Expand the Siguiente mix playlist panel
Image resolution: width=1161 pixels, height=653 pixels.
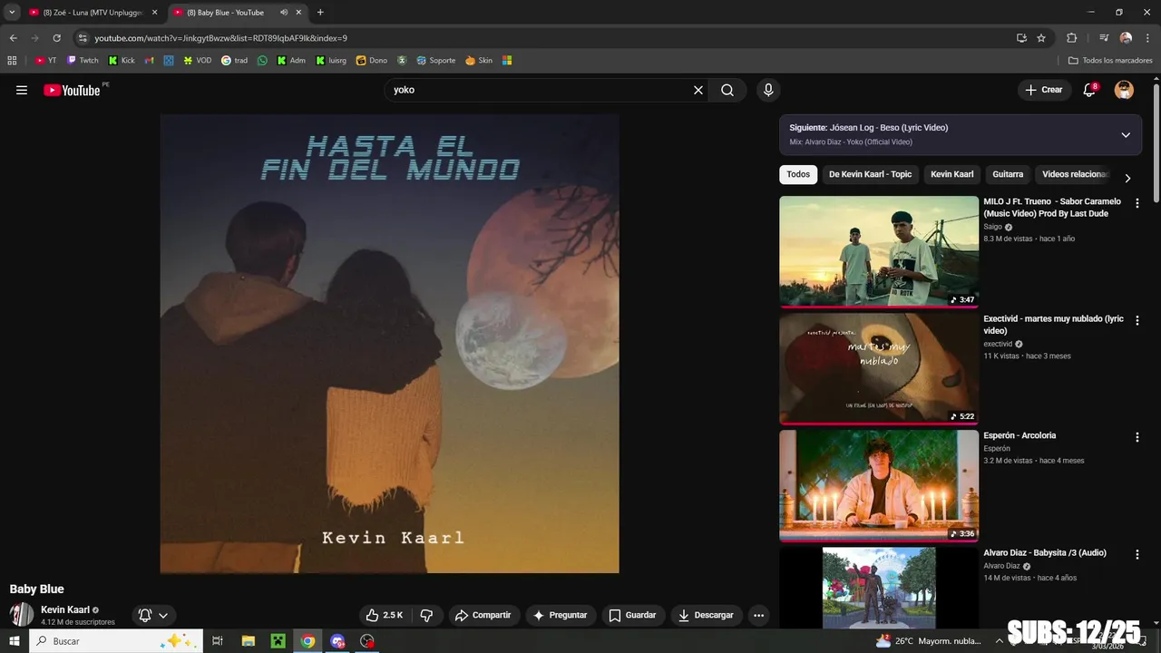coord(1126,135)
